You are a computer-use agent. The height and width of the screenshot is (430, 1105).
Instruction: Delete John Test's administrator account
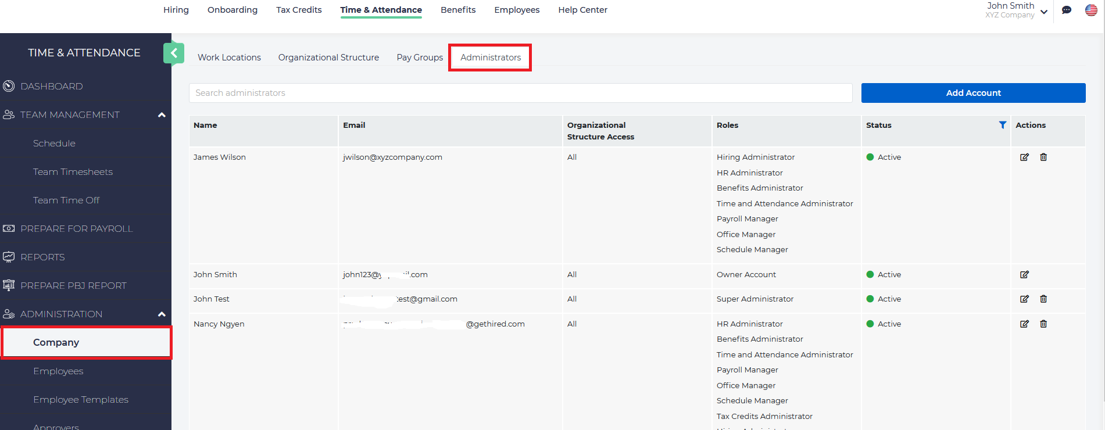tap(1043, 299)
